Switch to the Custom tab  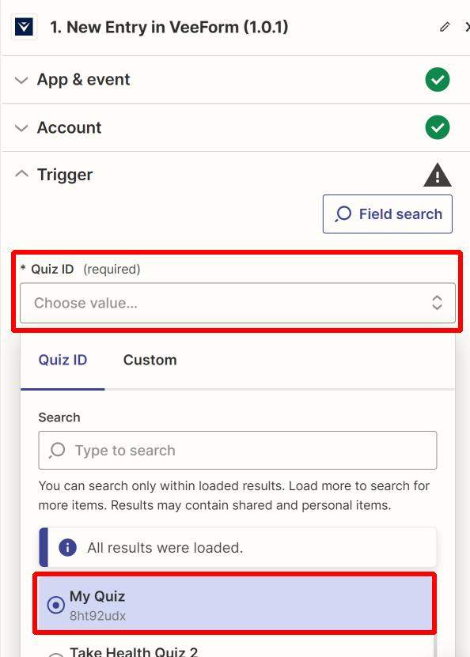click(x=150, y=360)
